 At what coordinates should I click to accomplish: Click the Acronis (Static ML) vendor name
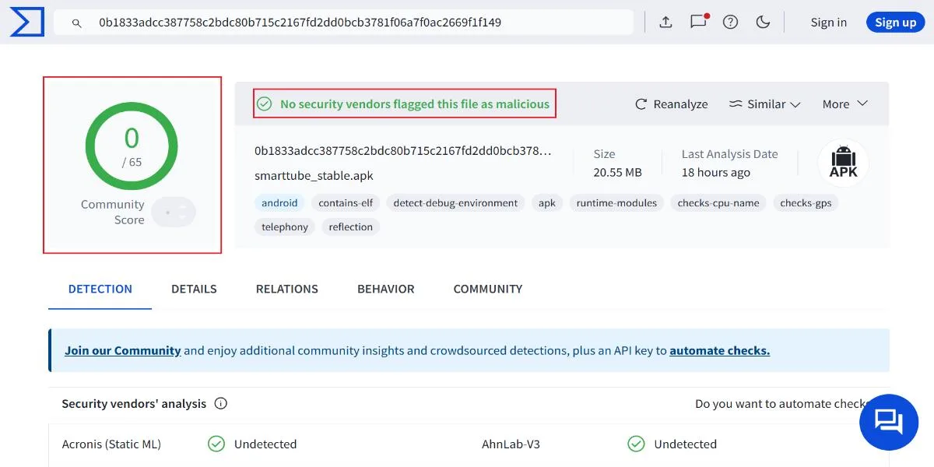click(x=111, y=444)
